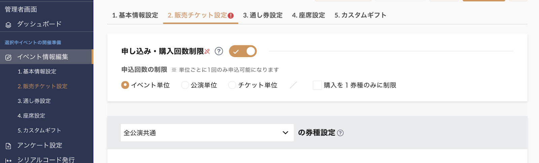Go to 5. カスタムギフト tab
539x163 pixels.
click(x=360, y=15)
